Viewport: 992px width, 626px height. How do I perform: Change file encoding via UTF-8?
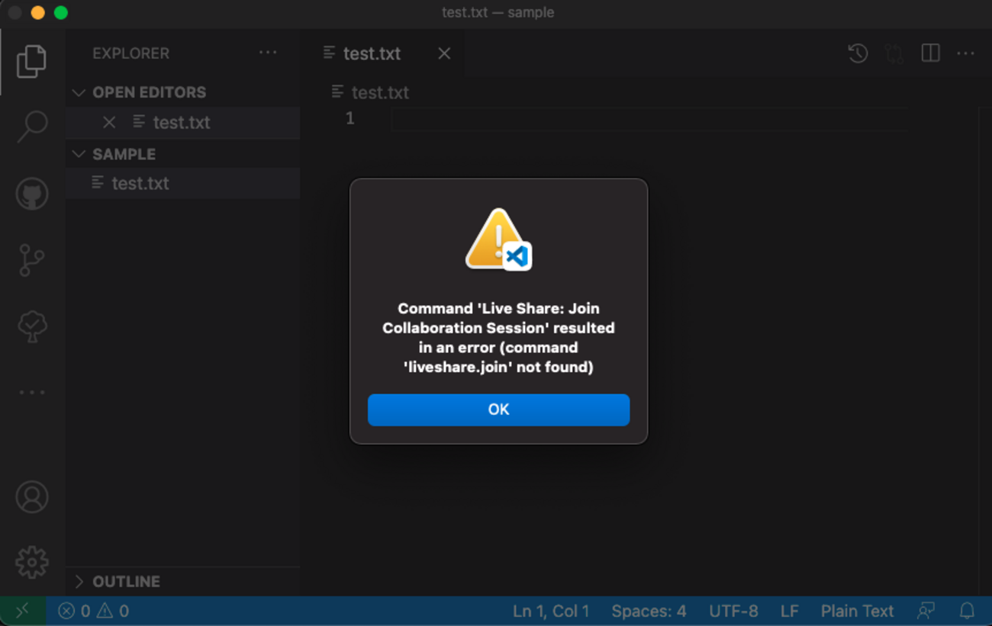[733, 611]
